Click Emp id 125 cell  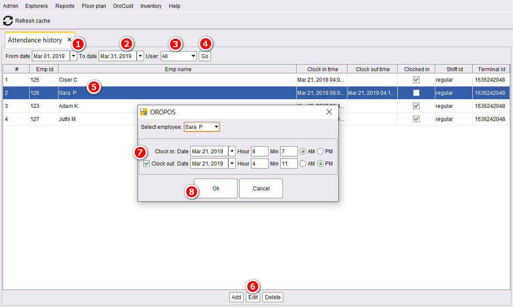[x=44, y=80]
